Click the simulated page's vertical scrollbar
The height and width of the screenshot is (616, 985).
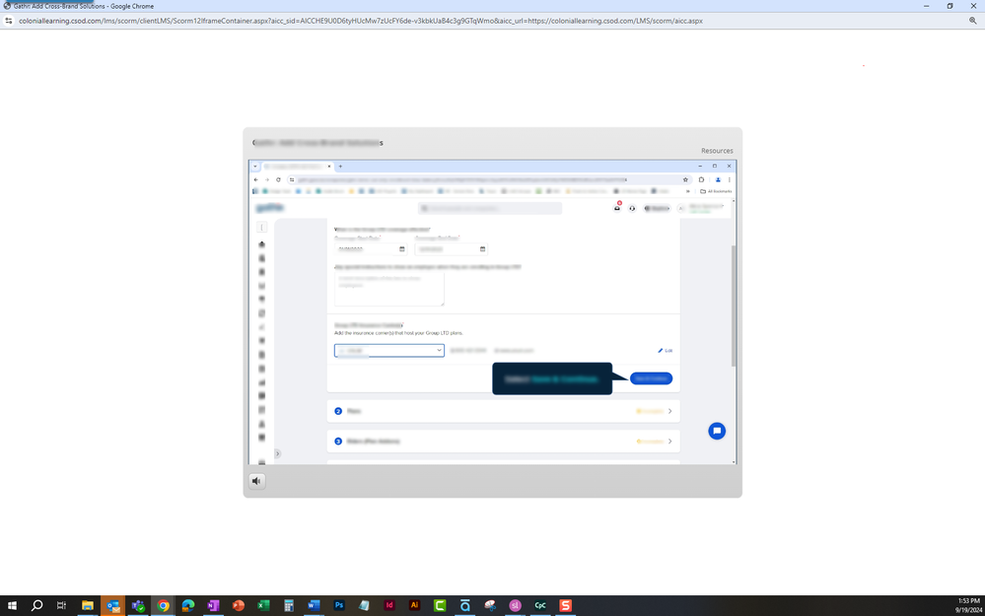click(734, 306)
